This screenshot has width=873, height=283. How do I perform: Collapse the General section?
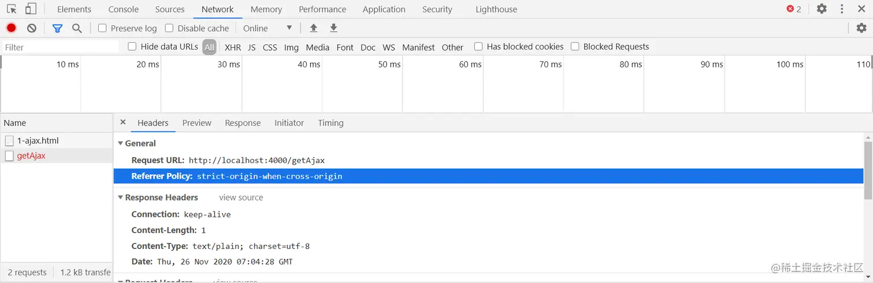tap(121, 143)
